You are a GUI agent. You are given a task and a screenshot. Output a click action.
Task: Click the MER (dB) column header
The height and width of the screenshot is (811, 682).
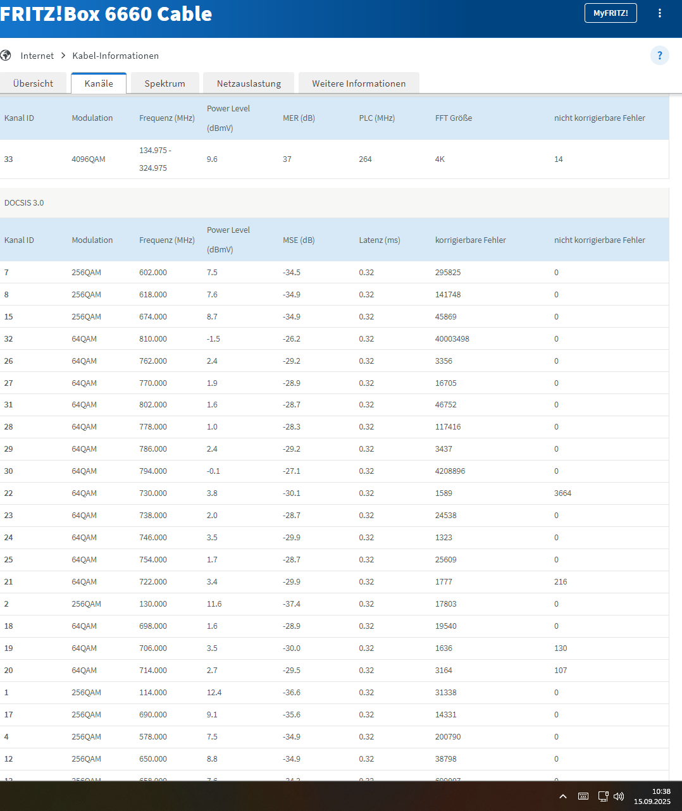[299, 118]
